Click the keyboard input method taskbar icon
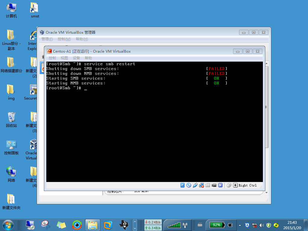This screenshot has height=231, width=308. pos(200,225)
